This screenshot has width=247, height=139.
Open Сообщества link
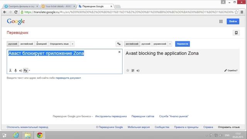[162, 127]
